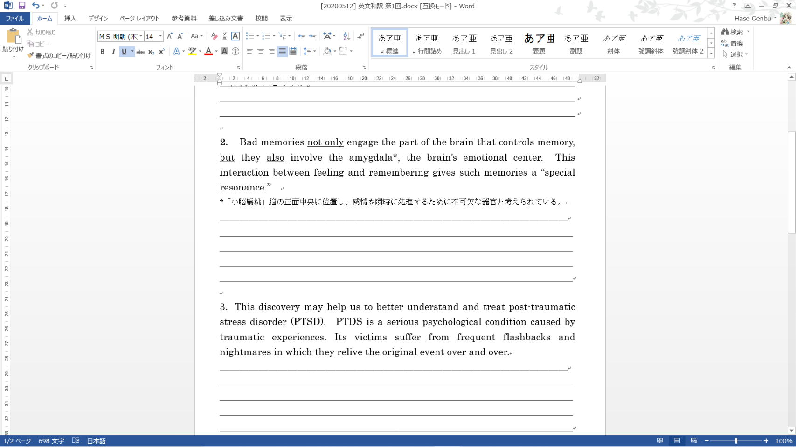
Task: Click the vertical scrollbar thumb
Action: click(x=791, y=183)
